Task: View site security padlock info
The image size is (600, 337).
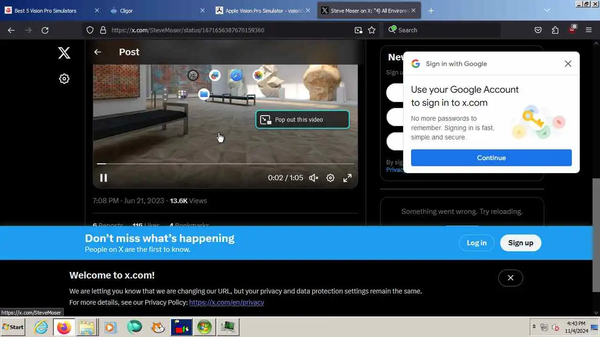Action: [103, 30]
